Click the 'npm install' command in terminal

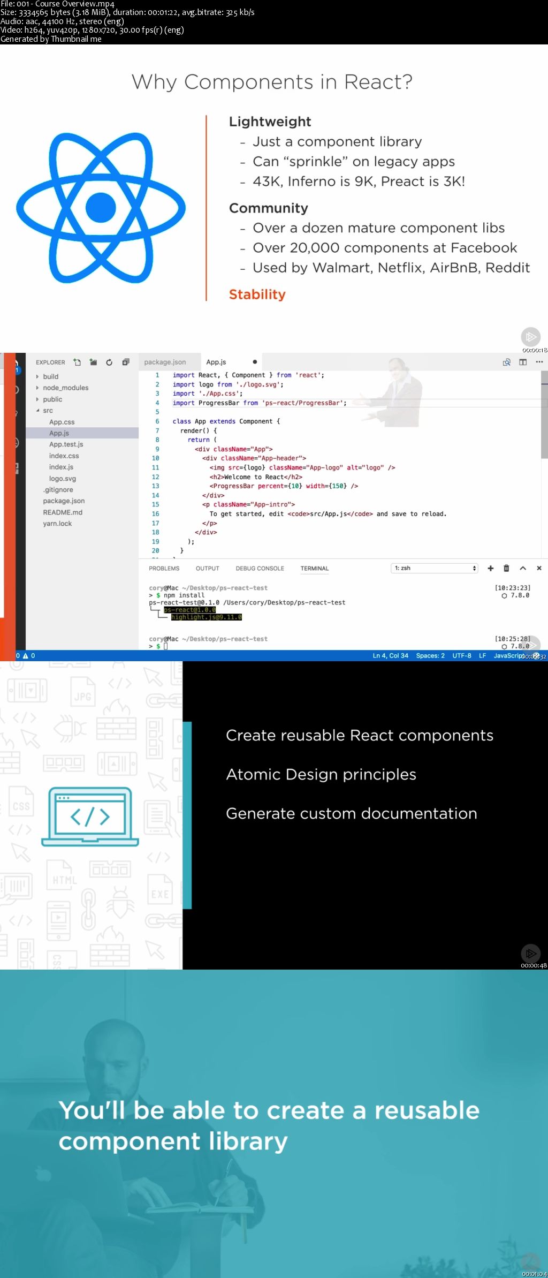184,595
